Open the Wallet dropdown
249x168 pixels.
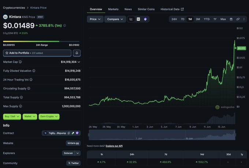(30, 116)
